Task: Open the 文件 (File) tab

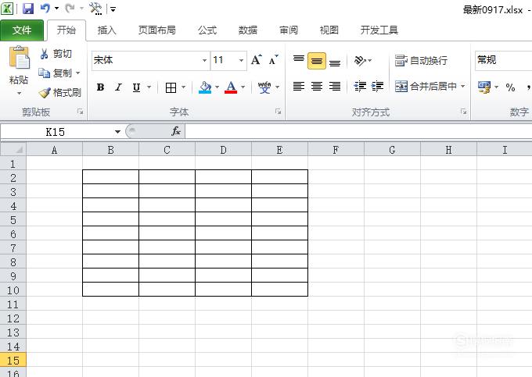Action: tap(22, 30)
